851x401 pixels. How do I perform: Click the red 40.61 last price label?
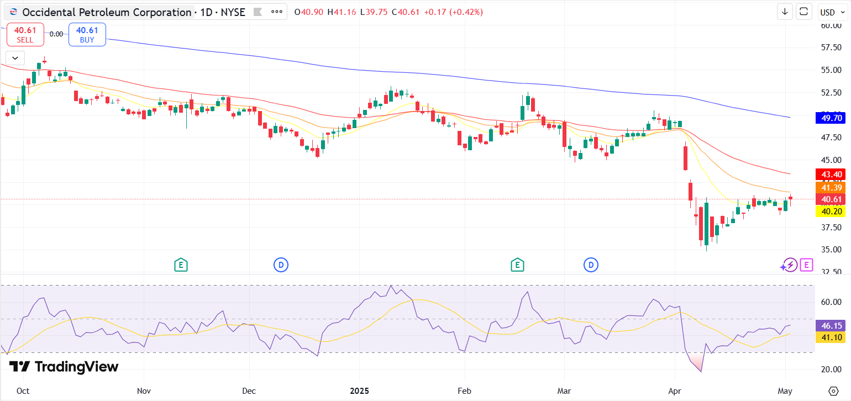pyautogui.click(x=831, y=199)
